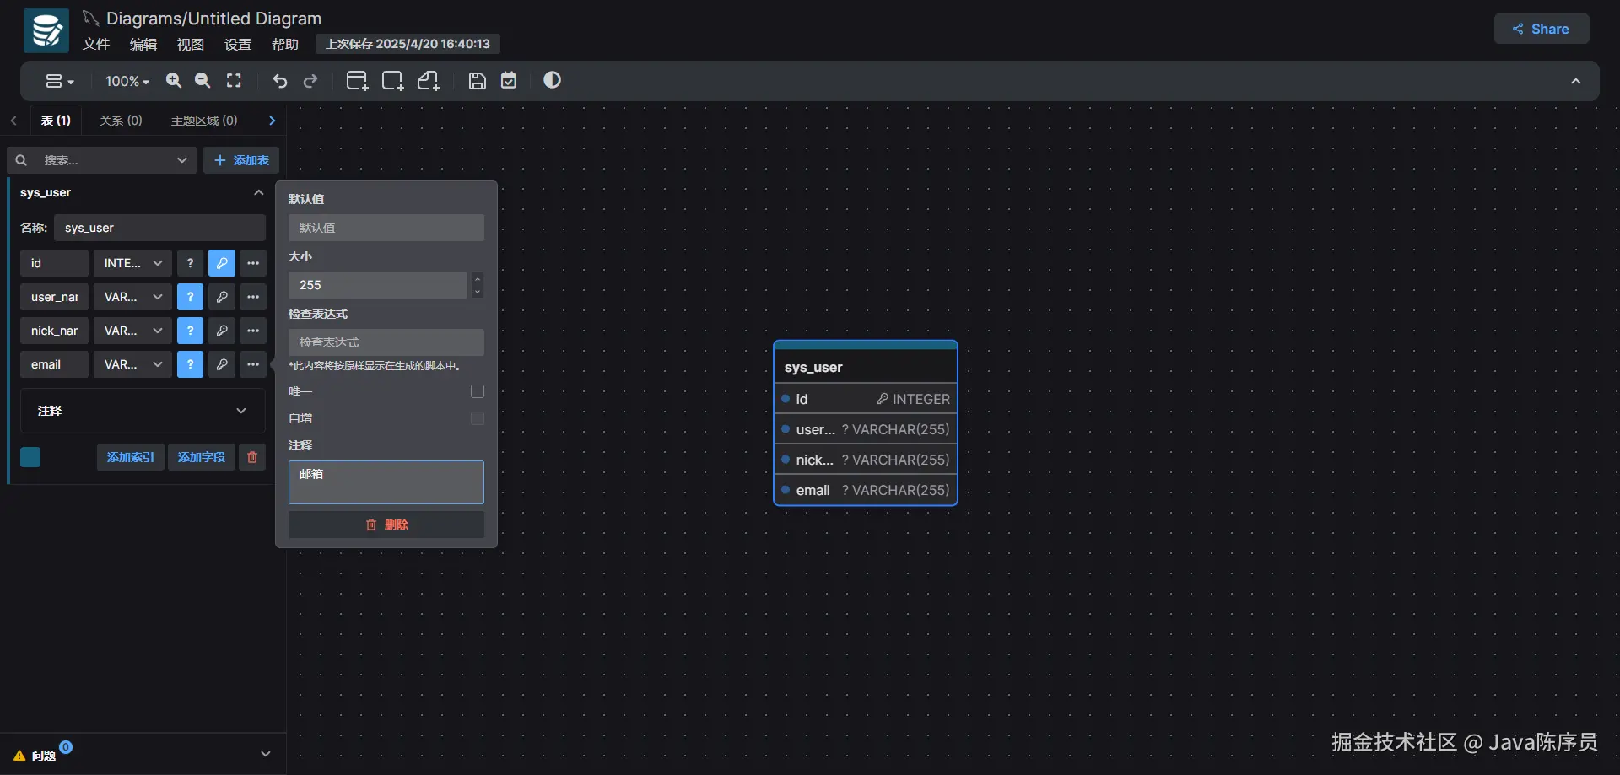
Task: Click the 添加字段 add field button
Action: [x=201, y=457]
